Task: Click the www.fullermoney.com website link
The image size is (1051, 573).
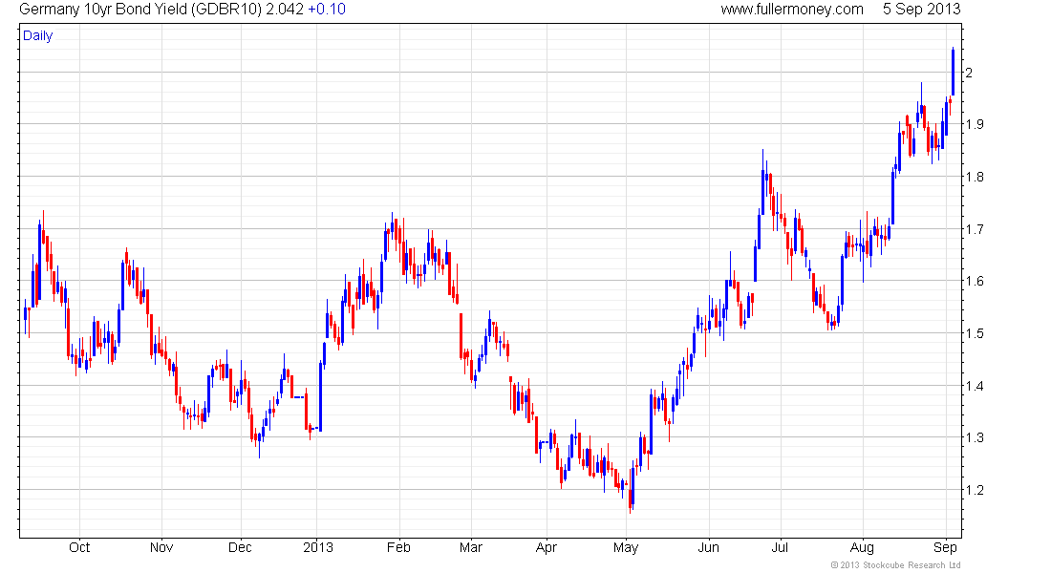Action: pyautogui.click(x=792, y=10)
